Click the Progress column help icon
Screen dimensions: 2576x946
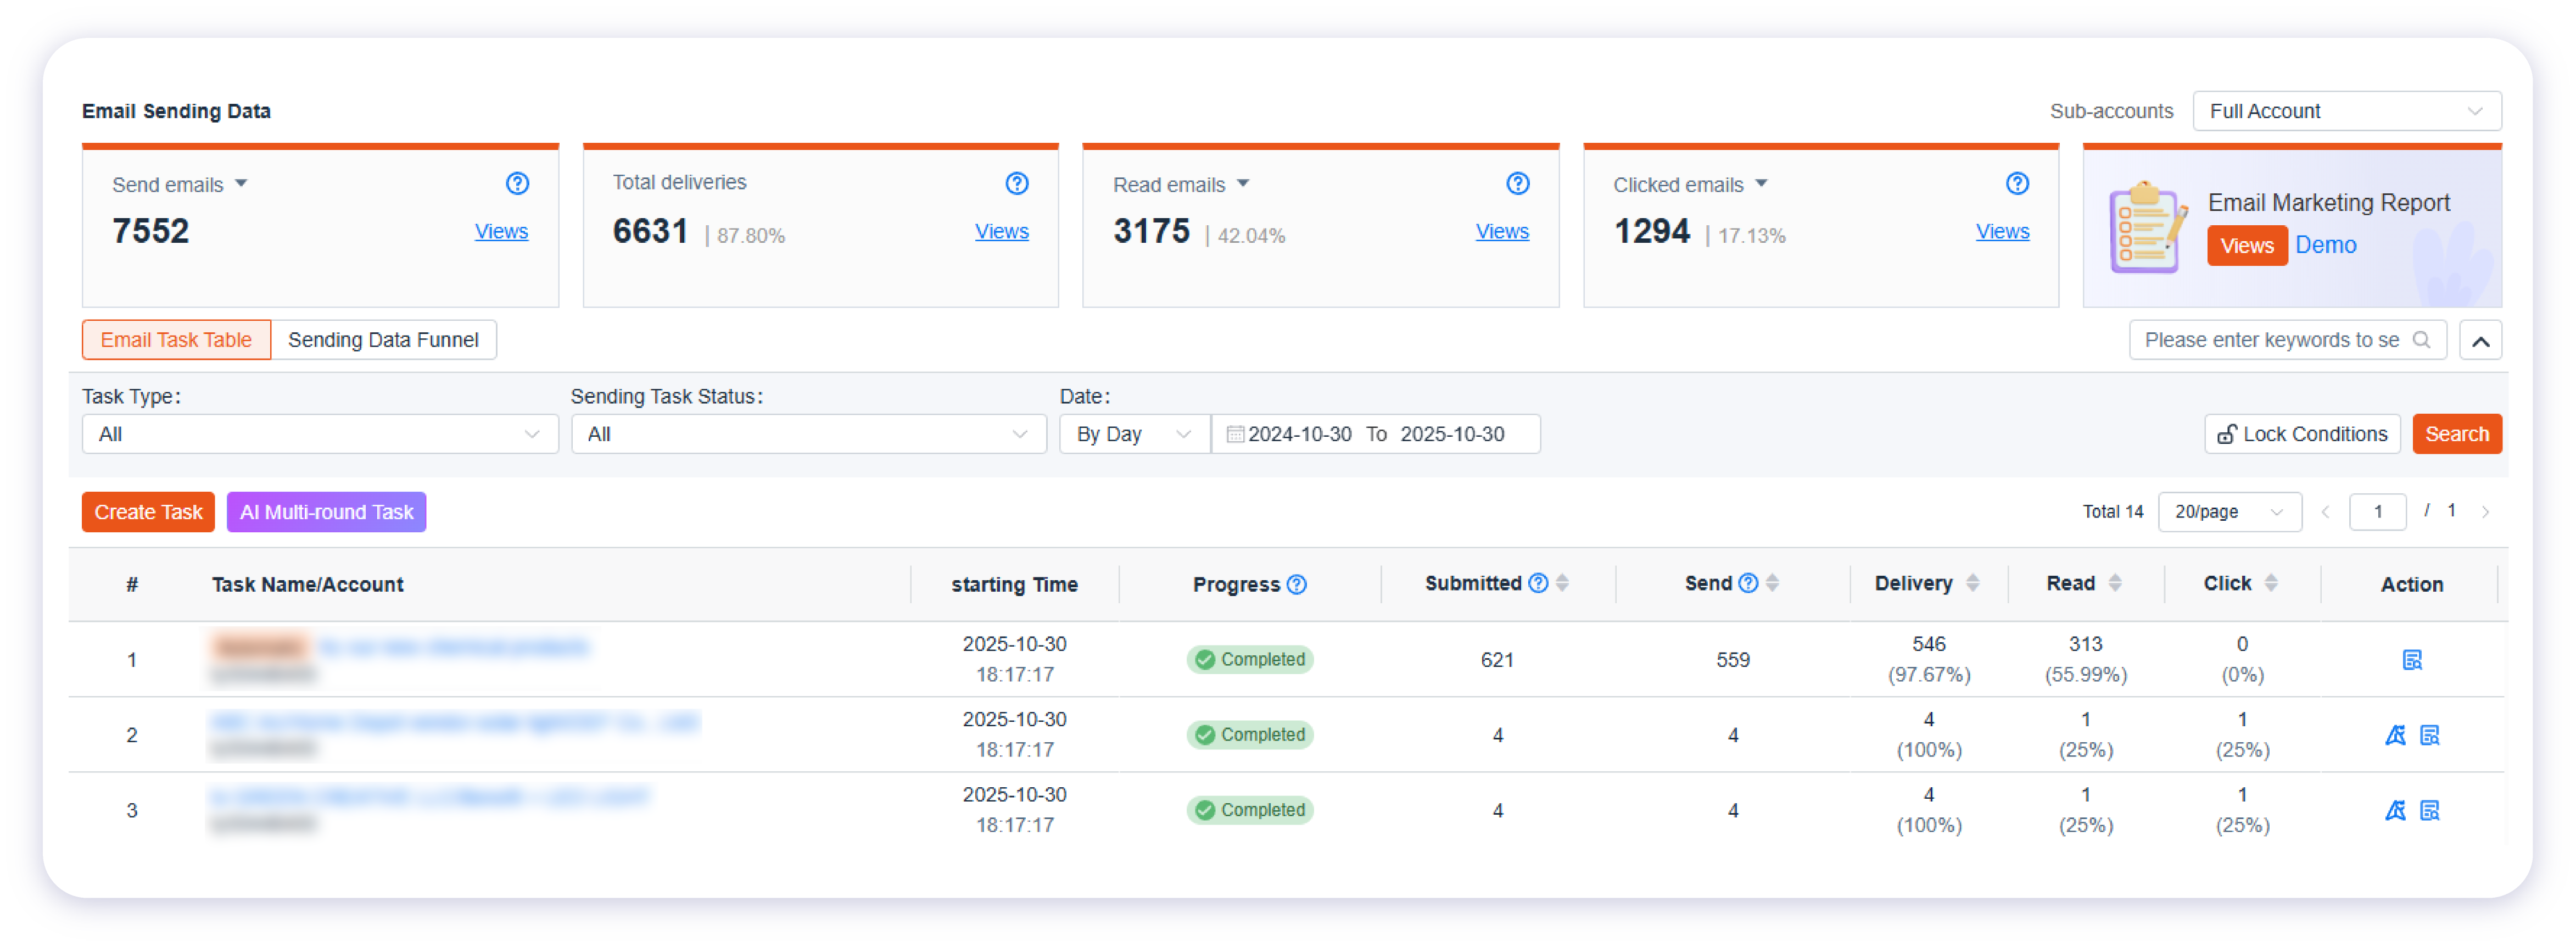tap(1297, 584)
